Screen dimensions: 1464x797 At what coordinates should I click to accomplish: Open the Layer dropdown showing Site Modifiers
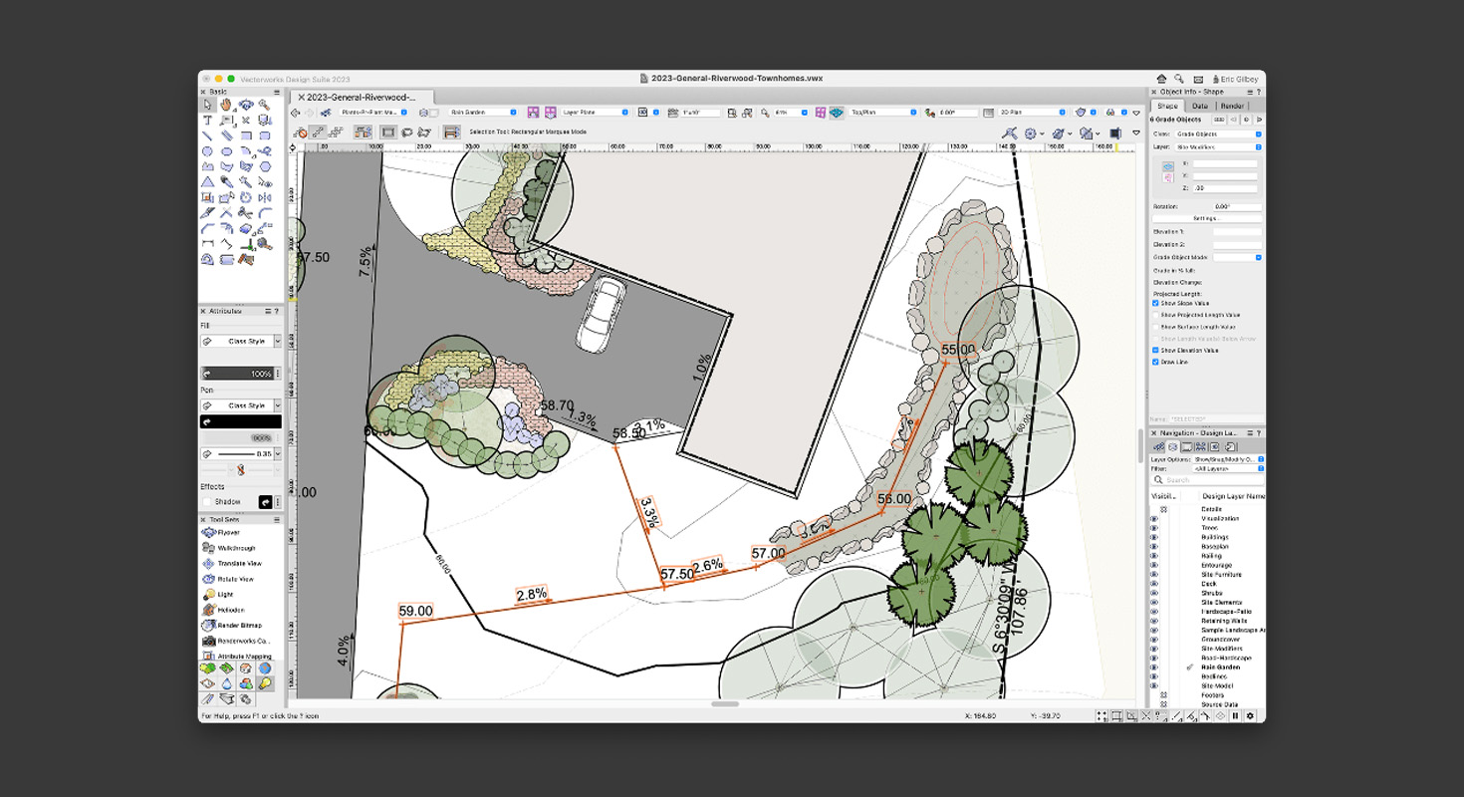pos(1215,145)
